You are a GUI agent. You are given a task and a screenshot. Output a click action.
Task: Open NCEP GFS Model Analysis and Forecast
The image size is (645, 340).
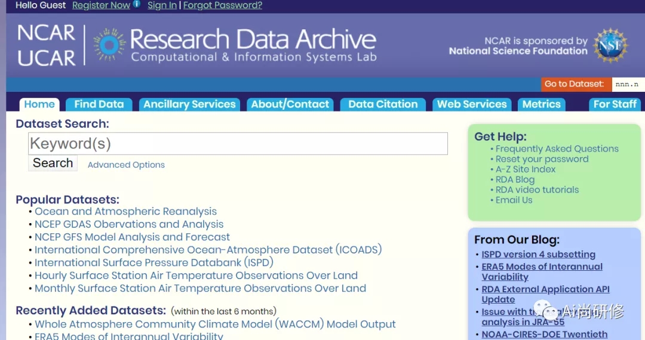pyautogui.click(x=132, y=237)
